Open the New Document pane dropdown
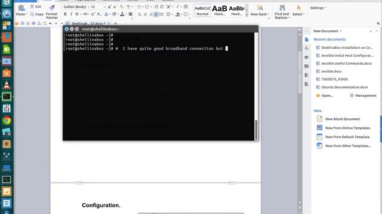The image size is (382, 214). [340, 31]
